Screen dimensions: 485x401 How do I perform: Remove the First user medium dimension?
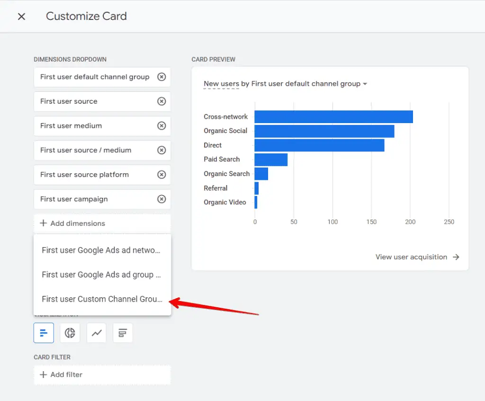[161, 126]
